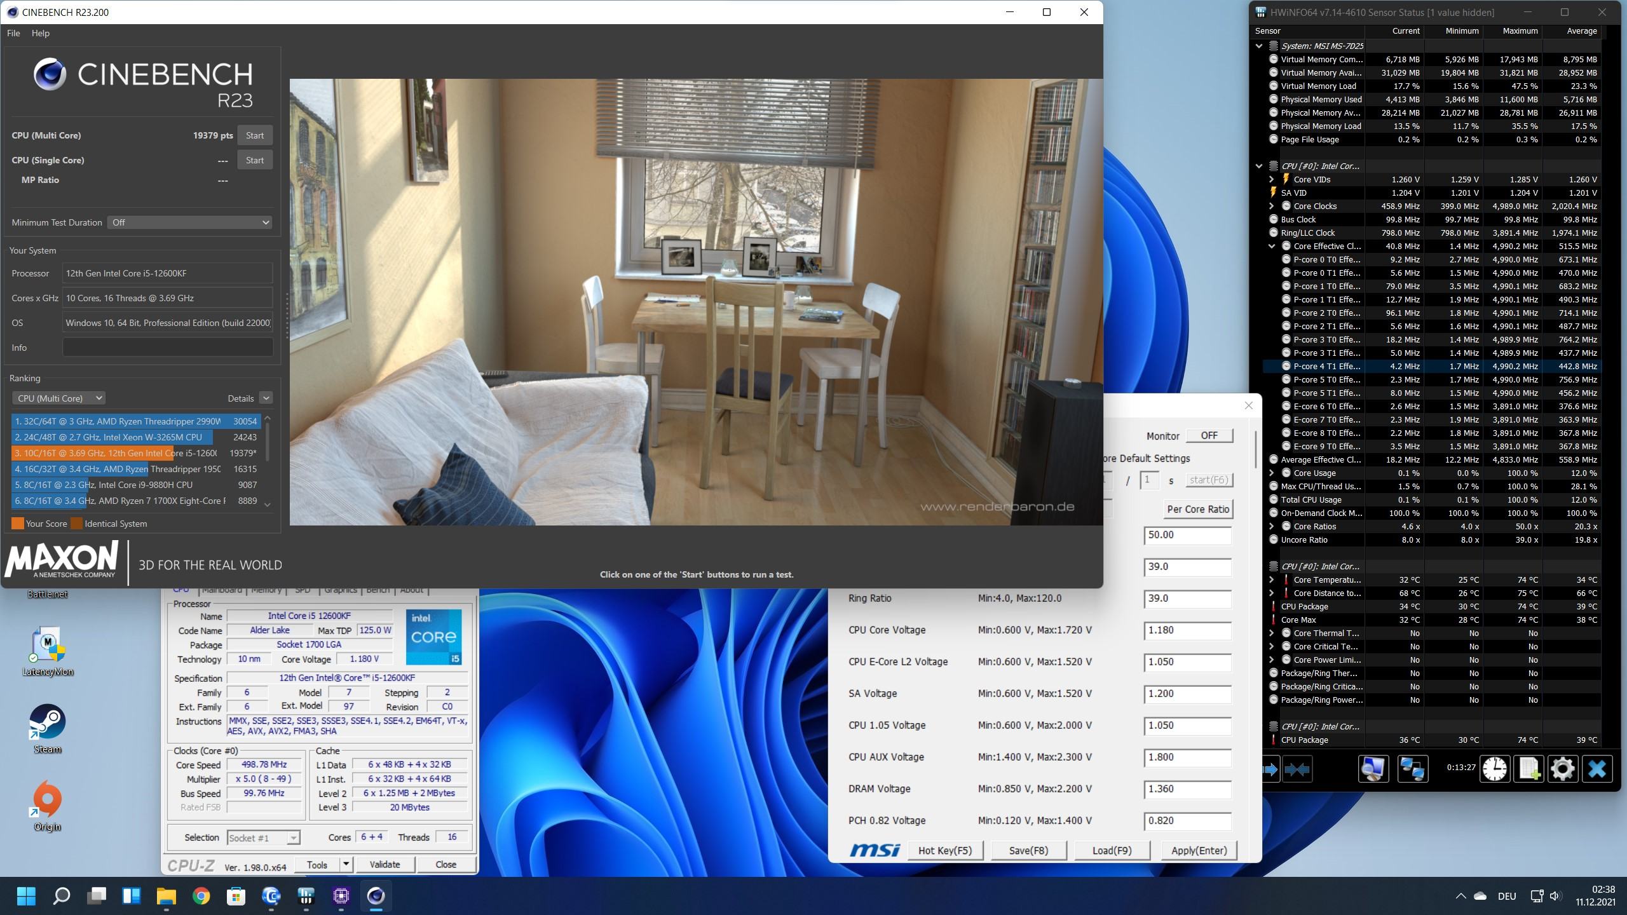Click HWiNFO collapse inward arrows icon
Screen dimensions: 1627x915
1297,769
